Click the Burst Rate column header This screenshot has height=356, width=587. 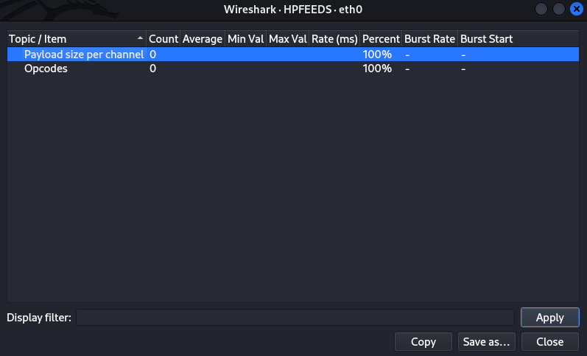(429, 38)
